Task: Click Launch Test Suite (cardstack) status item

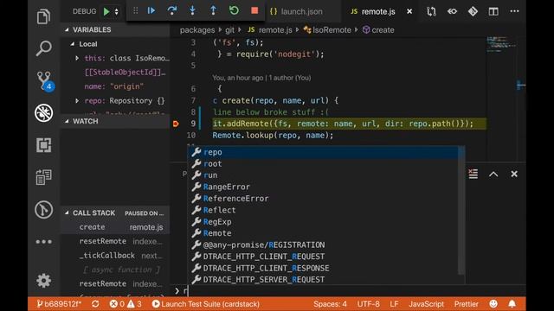Action: tap(206, 304)
